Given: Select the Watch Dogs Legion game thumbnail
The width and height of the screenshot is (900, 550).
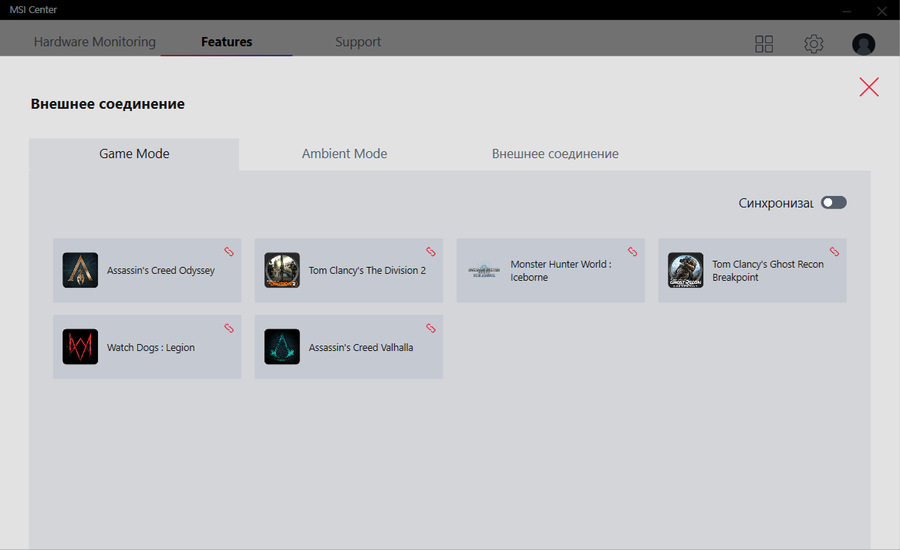Looking at the screenshot, I should 80,347.
